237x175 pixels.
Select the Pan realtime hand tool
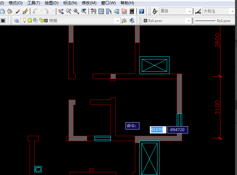61,11
